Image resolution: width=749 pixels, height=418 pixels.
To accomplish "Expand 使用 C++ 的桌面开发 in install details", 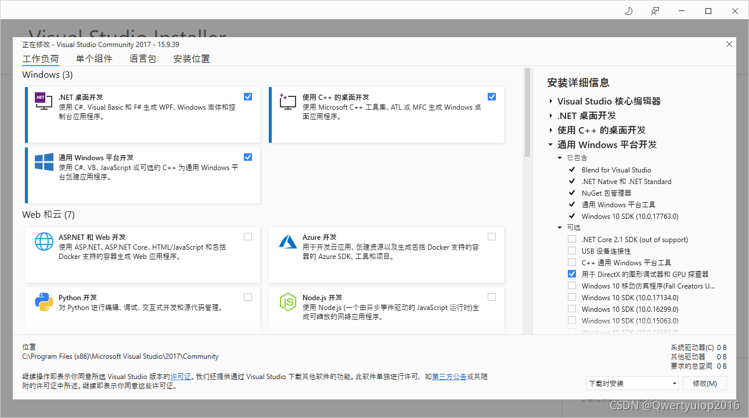I will pyautogui.click(x=550, y=130).
